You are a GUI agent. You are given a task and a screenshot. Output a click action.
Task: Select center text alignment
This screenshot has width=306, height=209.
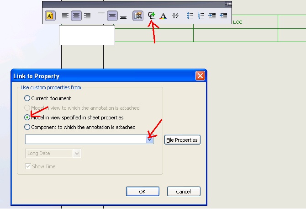[76, 16]
